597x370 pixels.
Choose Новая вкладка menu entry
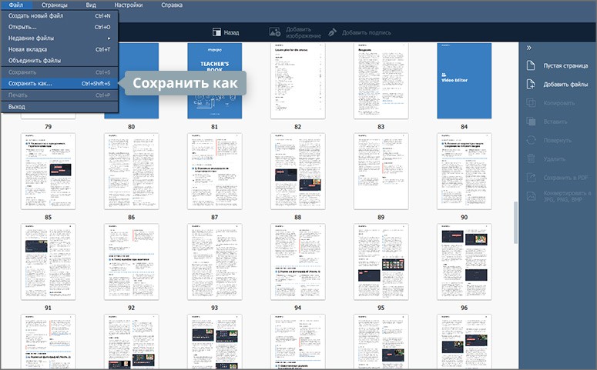point(59,49)
